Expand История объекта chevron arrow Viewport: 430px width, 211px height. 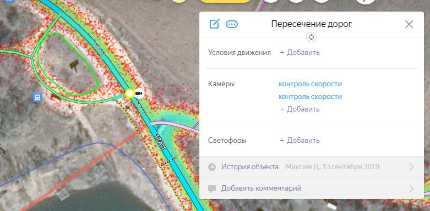click(x=411, y=167)
